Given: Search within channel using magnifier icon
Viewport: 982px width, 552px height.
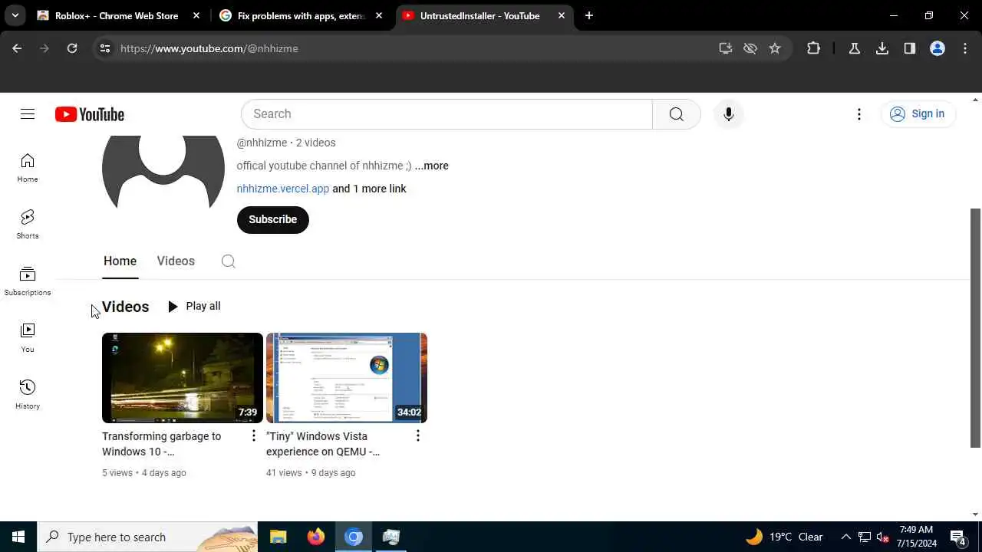Looking at the screenshot, I should tap(228, 261).
